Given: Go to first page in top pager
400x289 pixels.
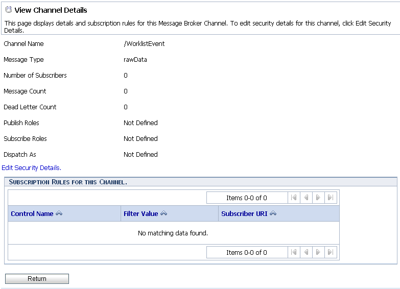Looking at the screenshot, I should click(x=294, y=198).
